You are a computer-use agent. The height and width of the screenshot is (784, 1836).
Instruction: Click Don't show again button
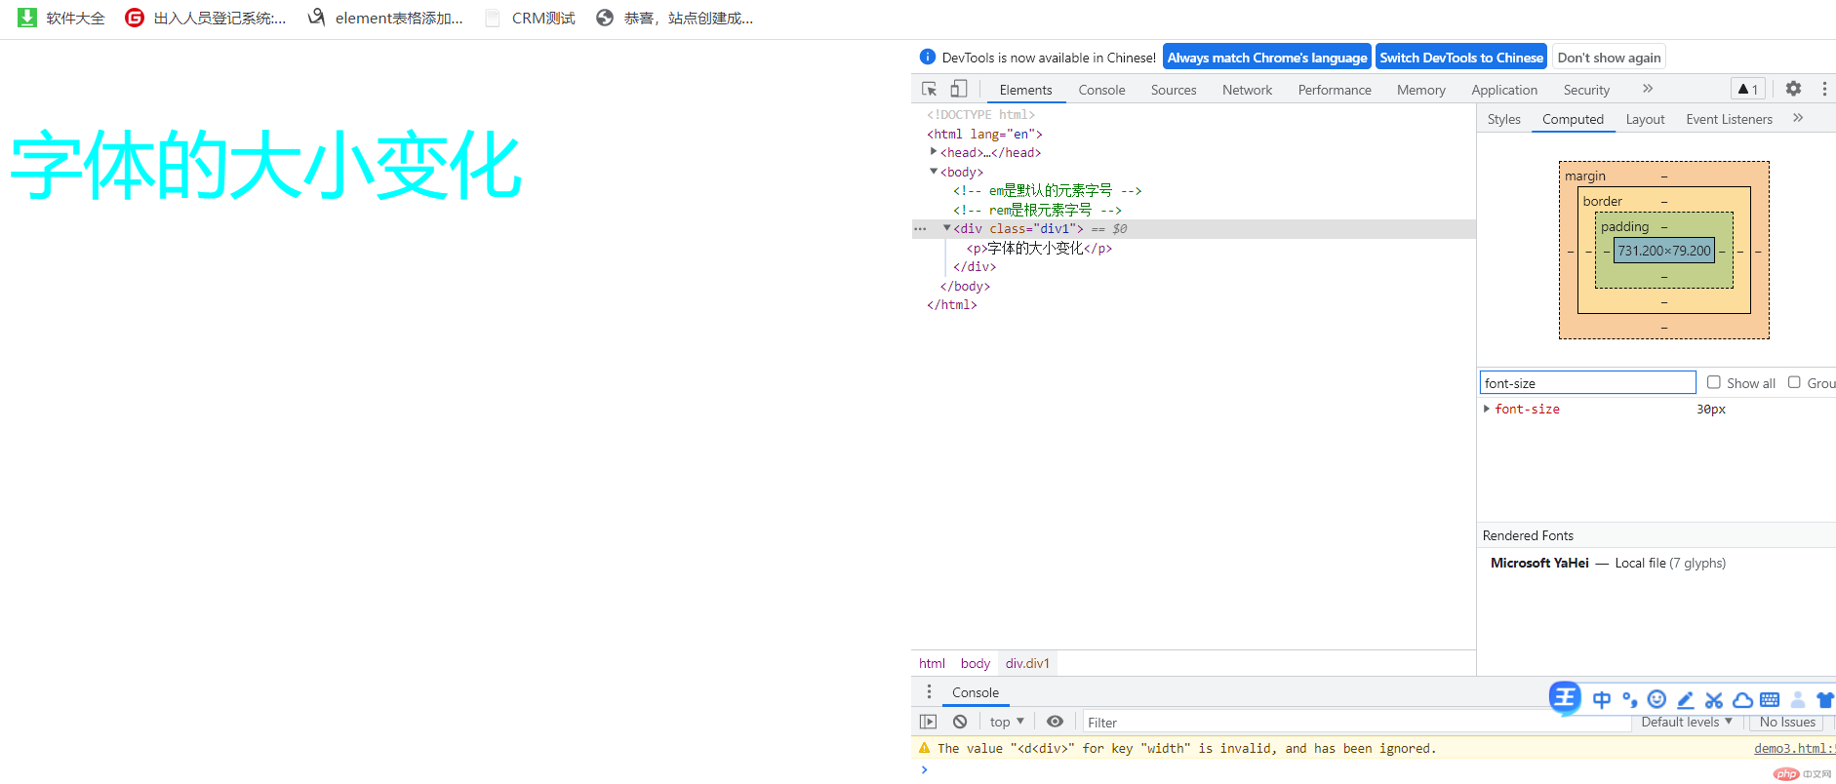(x=1609, y=57)
